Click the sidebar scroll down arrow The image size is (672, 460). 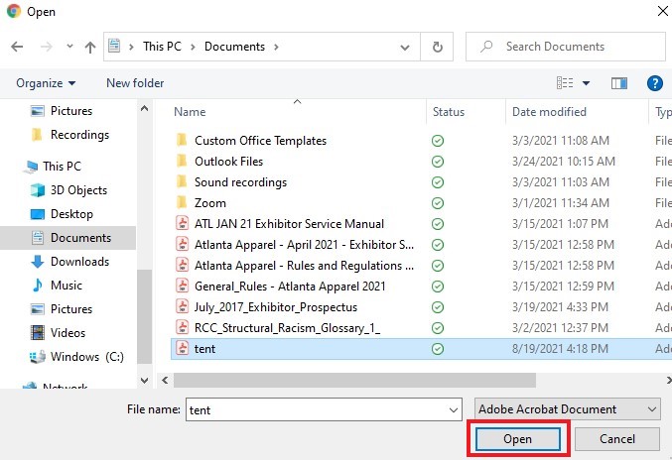[145, 380]
